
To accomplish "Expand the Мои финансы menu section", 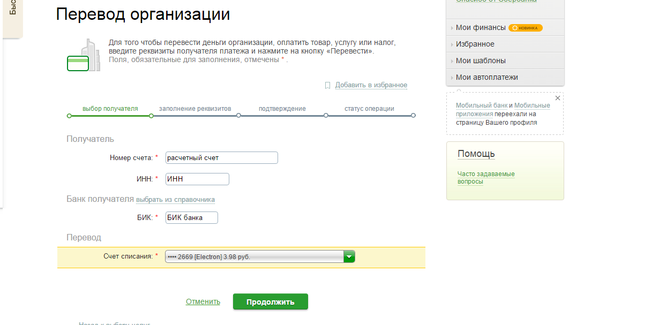I will [x=505, y=27].
